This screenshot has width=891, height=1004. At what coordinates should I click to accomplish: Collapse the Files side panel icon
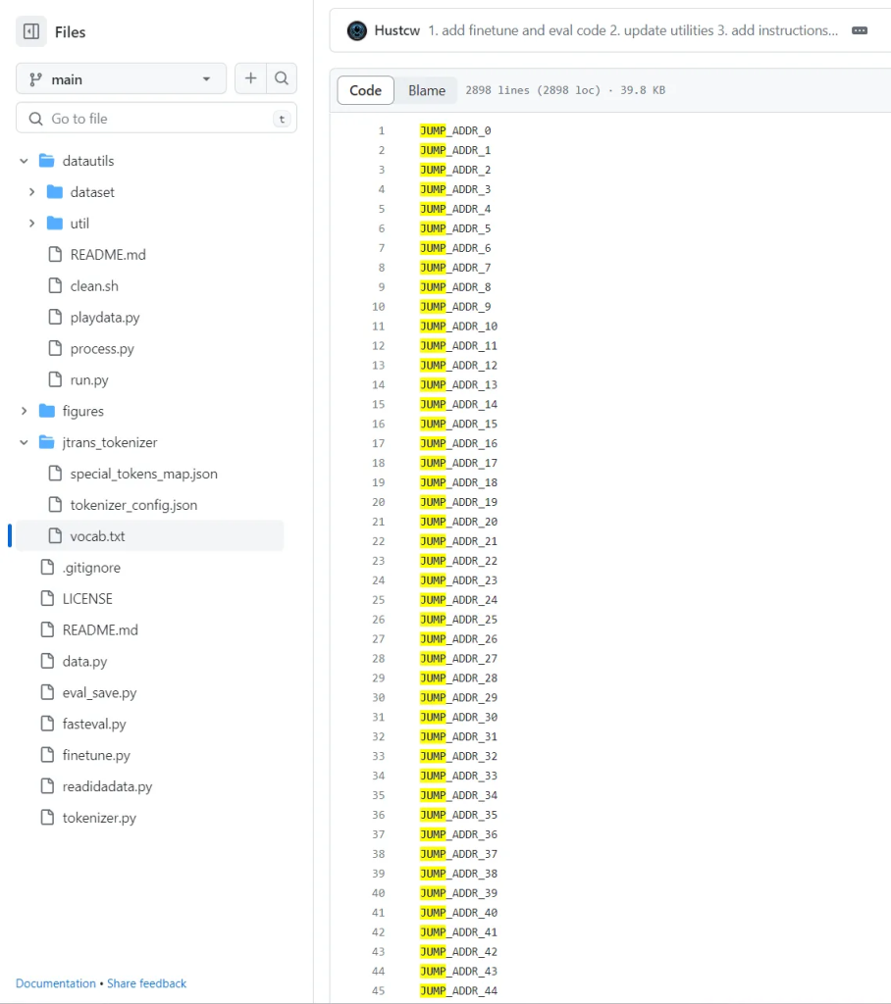[31, 32]
